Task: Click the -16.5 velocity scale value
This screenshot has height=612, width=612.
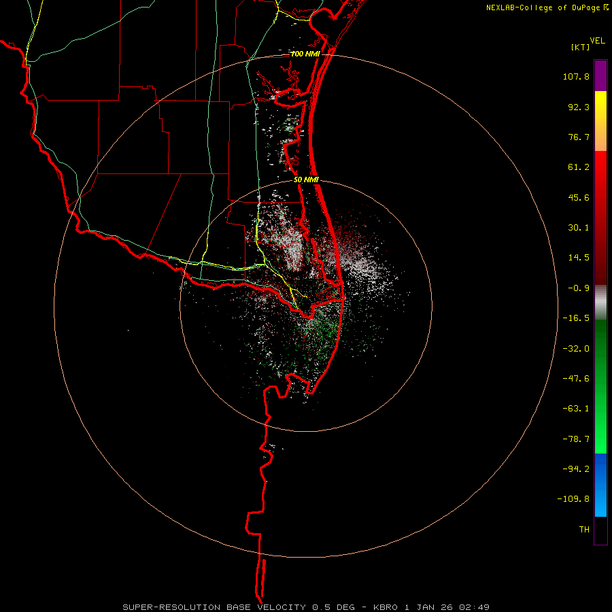Action: pyautogui.click(x=576, y=318)
